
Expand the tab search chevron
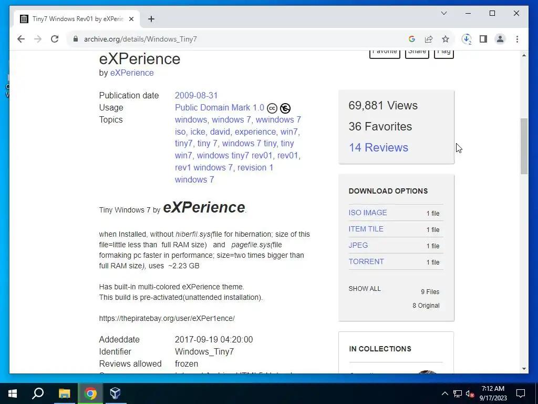tap(444, 13)
